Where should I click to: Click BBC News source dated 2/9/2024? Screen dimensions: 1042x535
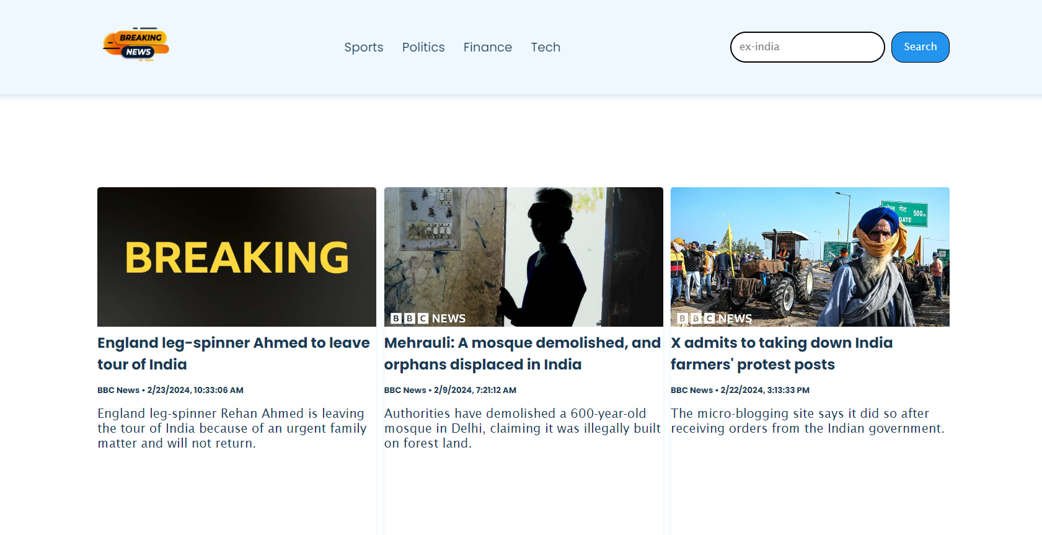405,390
